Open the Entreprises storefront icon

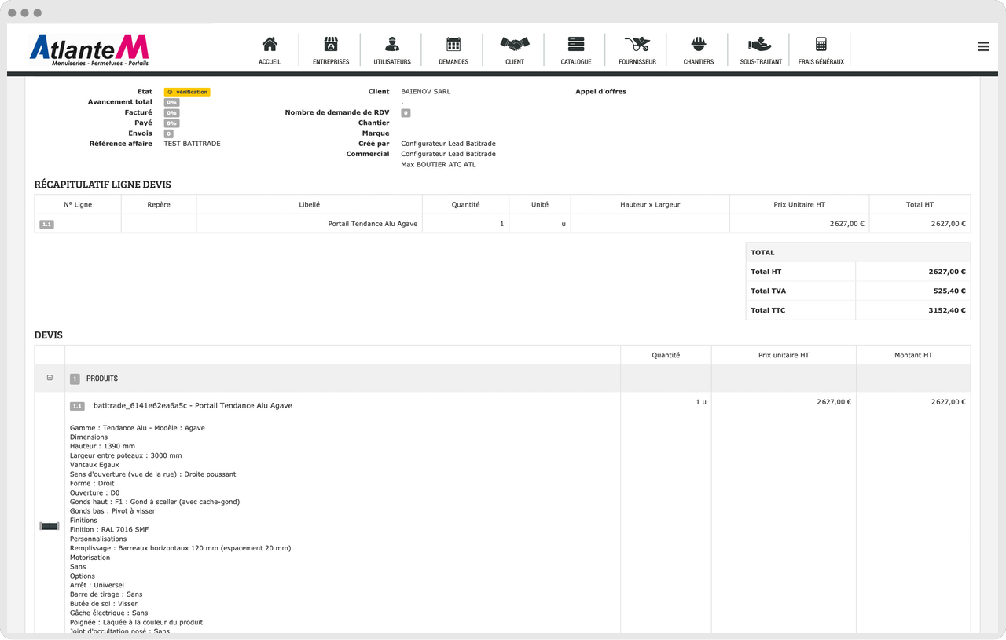pyautogui.click(x=331, y=45)
